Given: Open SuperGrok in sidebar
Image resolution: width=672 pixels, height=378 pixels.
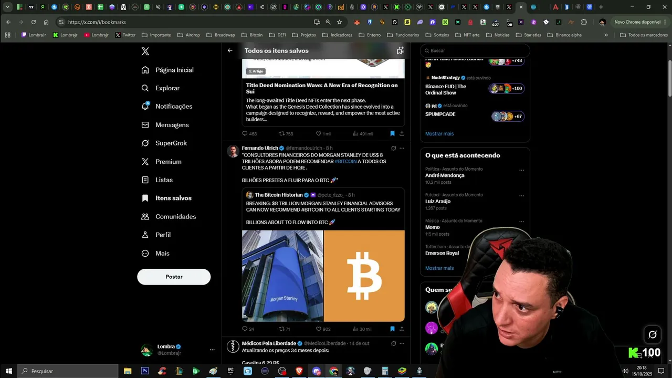Looking at the screenshot, I should [x=164, y=143].
